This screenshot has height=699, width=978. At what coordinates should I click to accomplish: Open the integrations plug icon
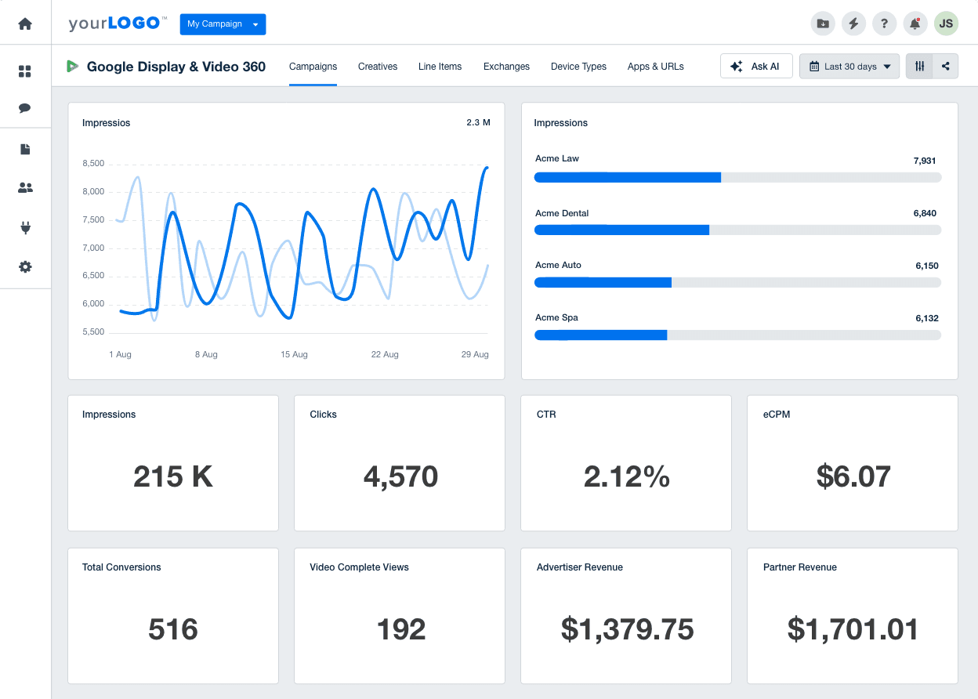point(25,227)
